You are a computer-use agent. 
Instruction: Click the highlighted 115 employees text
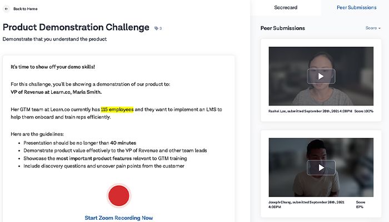(117, 109)
